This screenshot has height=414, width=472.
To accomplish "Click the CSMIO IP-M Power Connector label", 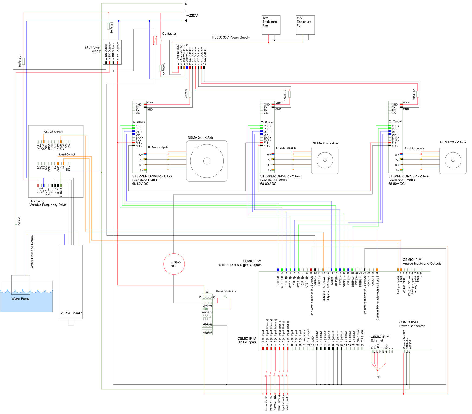I will tap(412, 324).
